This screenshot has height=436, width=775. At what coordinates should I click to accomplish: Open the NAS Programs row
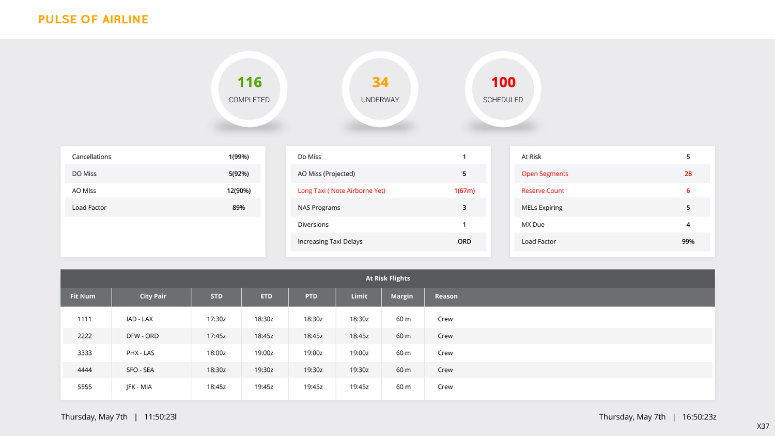[x=388, y=208]
